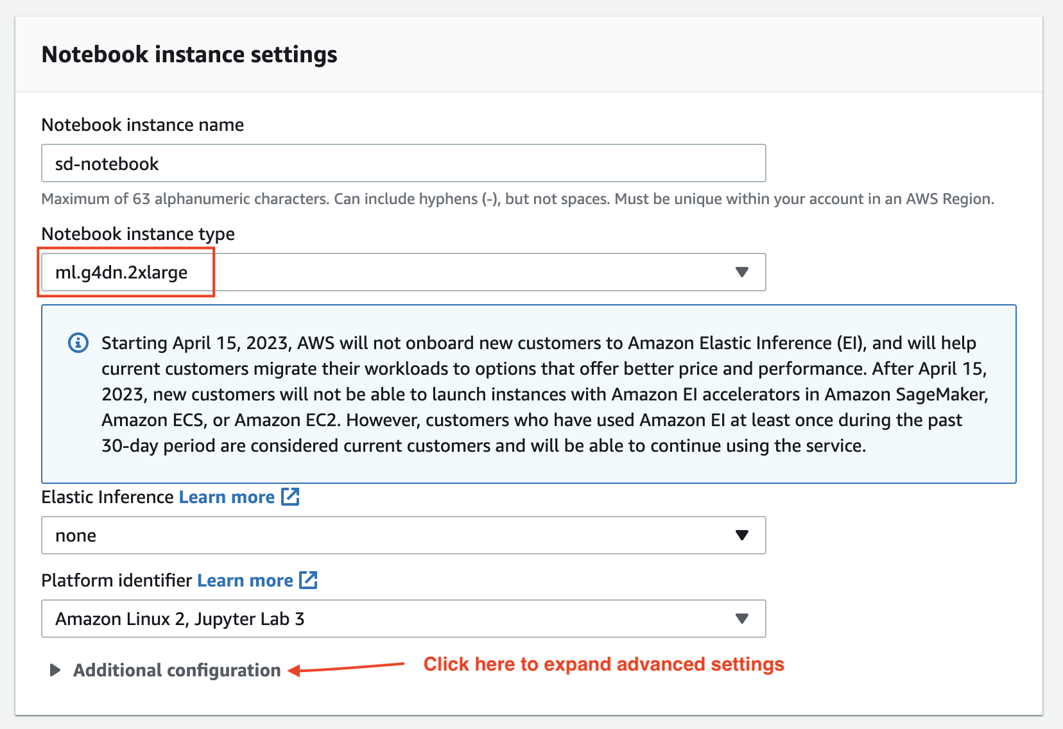Click the Amazon Elastic Inference notice text

coord(544,394)
